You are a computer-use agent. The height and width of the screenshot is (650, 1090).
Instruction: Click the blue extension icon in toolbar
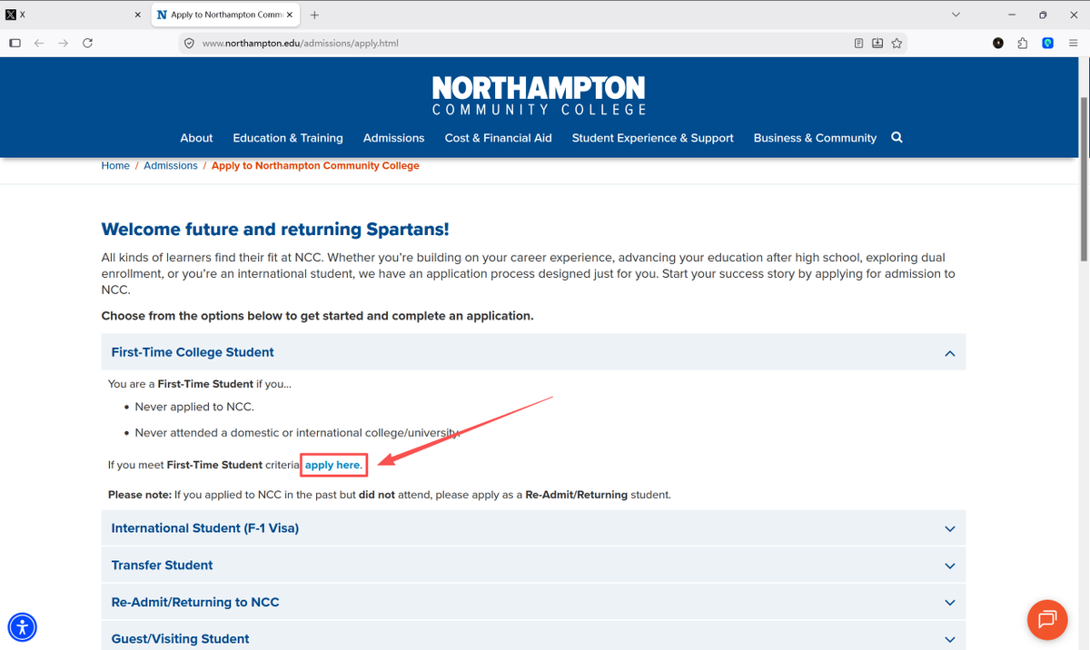(1047, 43)
